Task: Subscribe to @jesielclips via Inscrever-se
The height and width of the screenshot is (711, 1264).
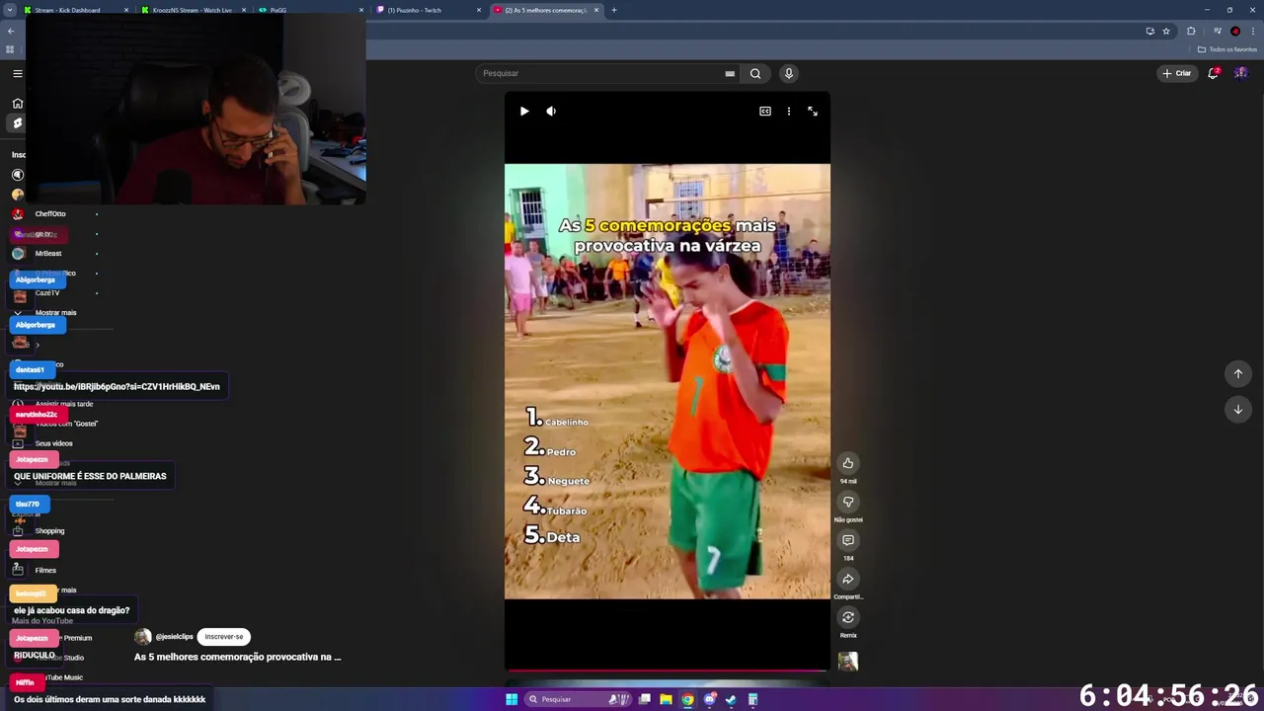Action: click(x=224, y=637)
